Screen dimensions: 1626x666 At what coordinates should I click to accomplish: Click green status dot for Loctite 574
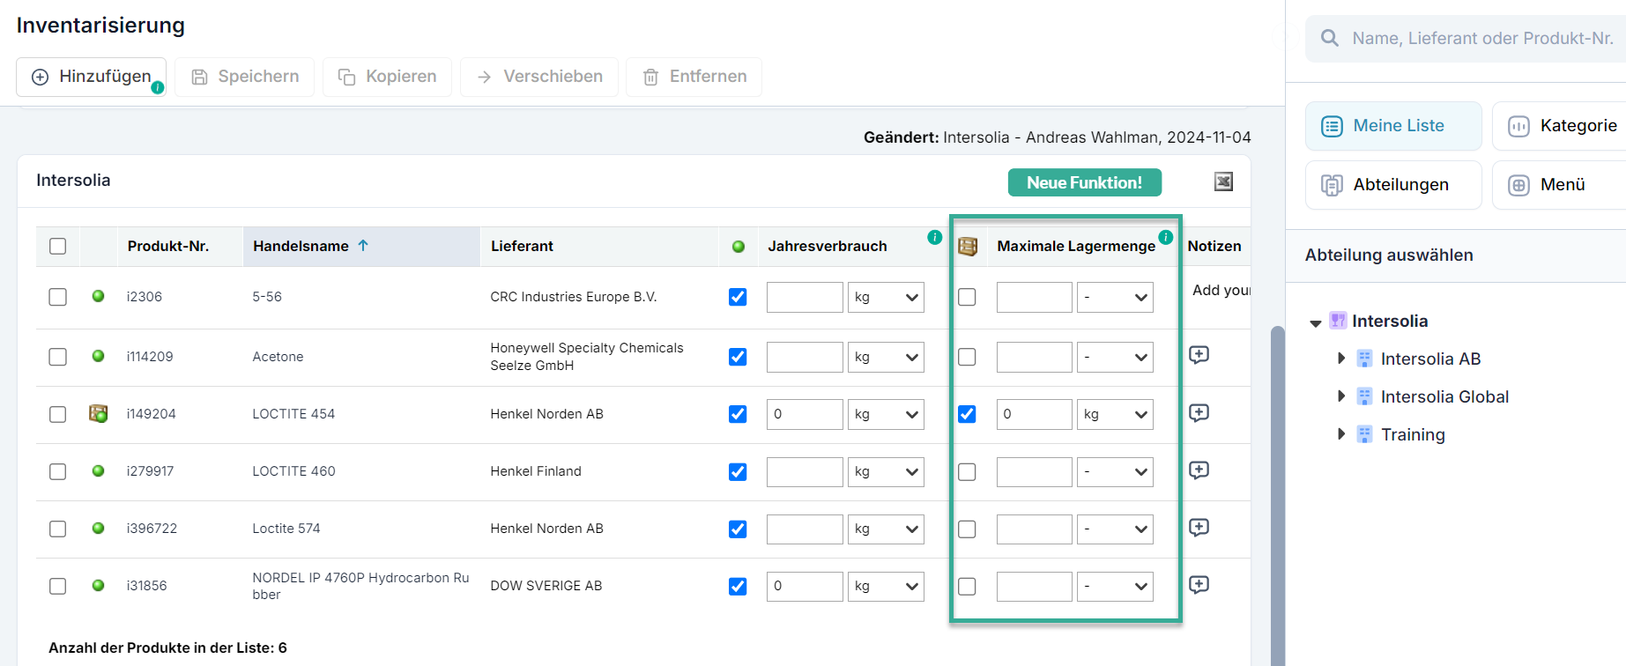(x=99, y=528)
